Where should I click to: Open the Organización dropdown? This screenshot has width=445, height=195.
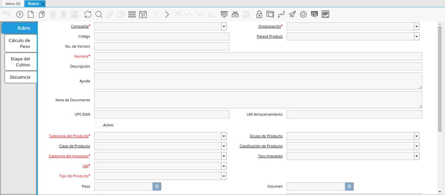416,26
